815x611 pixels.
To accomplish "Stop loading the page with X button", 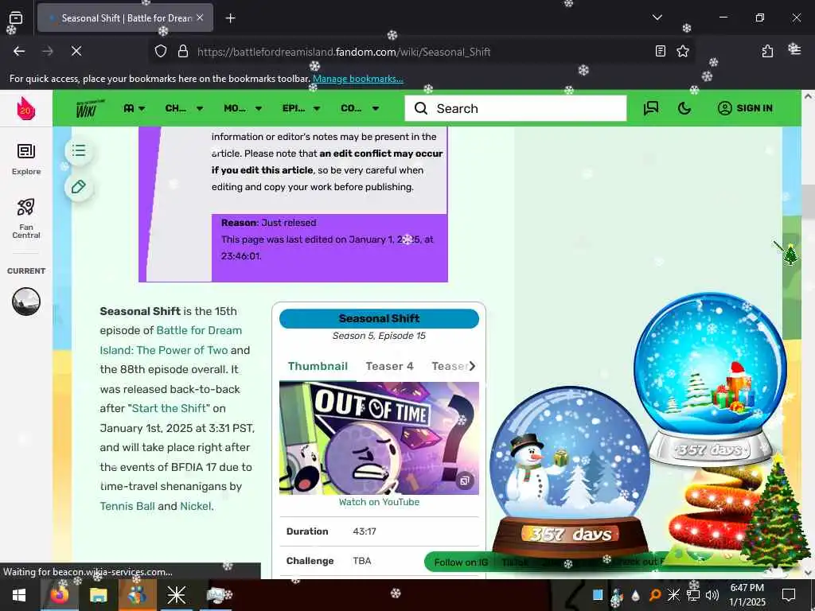I will 76,51.
